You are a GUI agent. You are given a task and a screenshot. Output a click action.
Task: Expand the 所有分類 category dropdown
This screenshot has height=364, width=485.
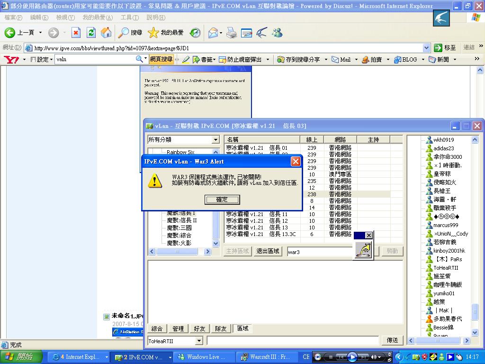215,140
